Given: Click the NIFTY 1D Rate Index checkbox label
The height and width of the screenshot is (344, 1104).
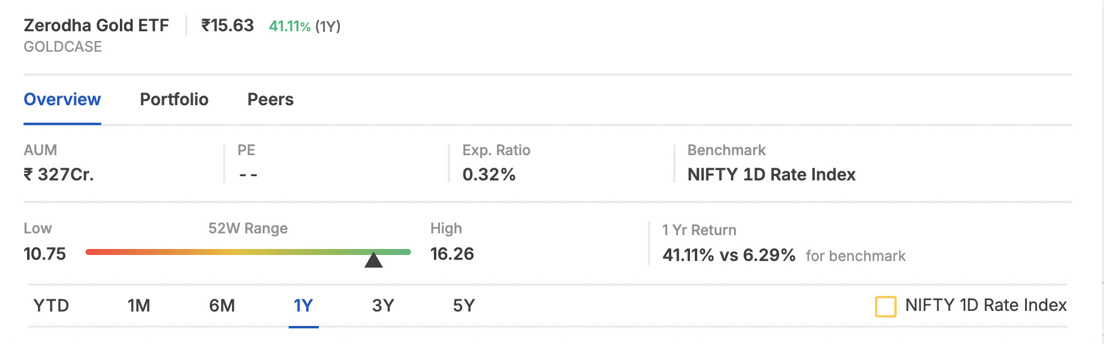Looking at the screenshot, I should click(986, 306).
